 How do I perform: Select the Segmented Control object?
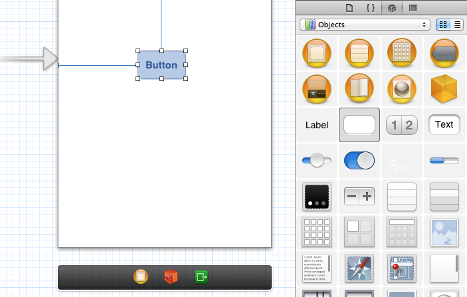(402, 125)
